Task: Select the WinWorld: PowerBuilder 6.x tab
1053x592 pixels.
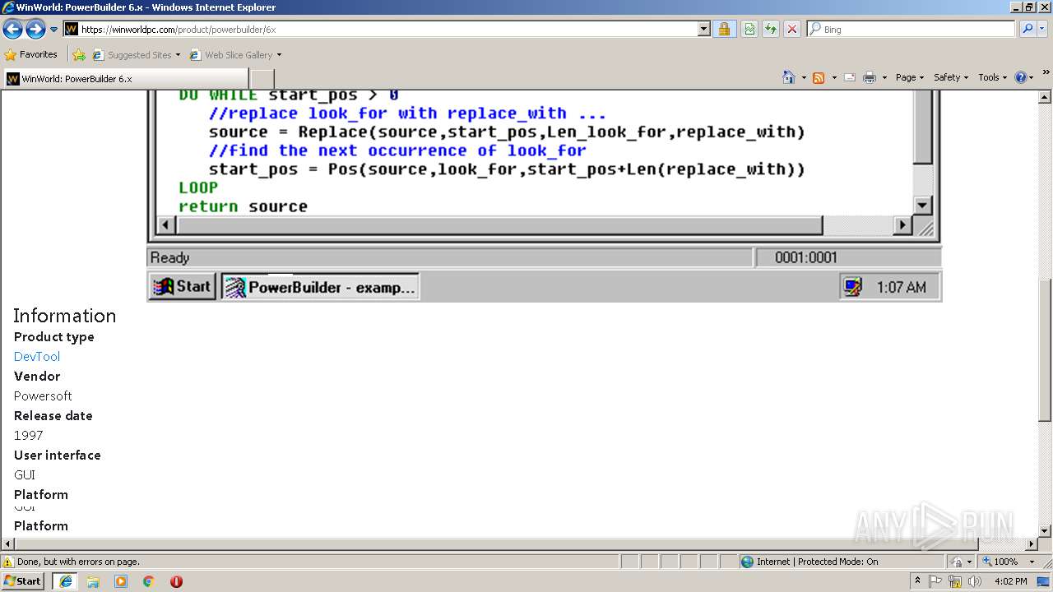Action: point(125,79)
